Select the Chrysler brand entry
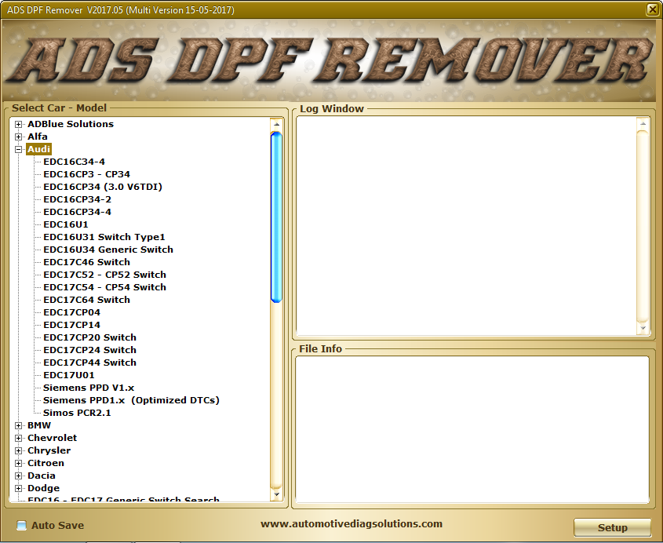The width and height of the screenshot is (663, 543). click(49, 450)
